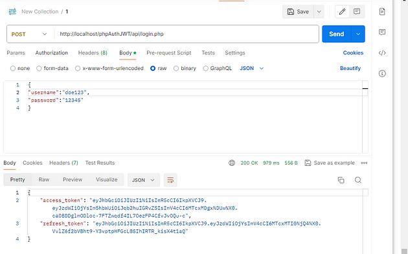Viewport: 408px width, 254px height.
Task: Switch response view to Pretty
Action: (17, 180)
